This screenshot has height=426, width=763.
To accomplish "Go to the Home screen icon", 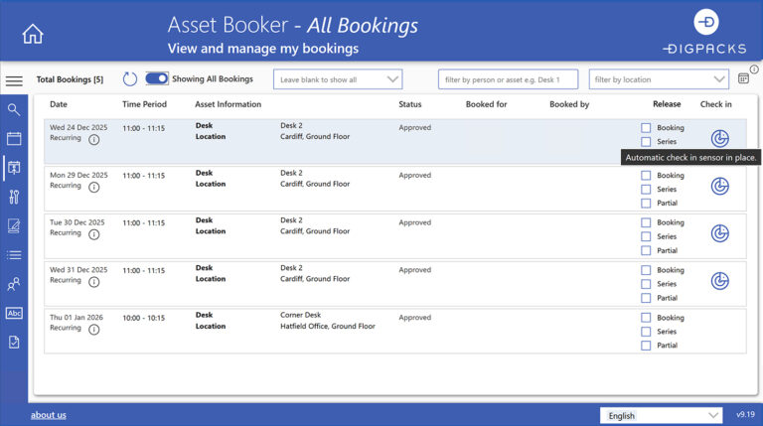I will click(33, 34).
